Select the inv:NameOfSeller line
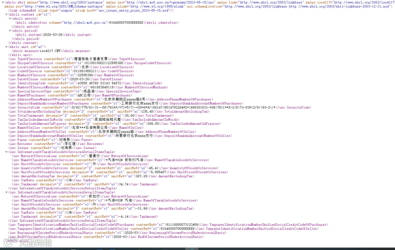 click(x=75, y=128)
